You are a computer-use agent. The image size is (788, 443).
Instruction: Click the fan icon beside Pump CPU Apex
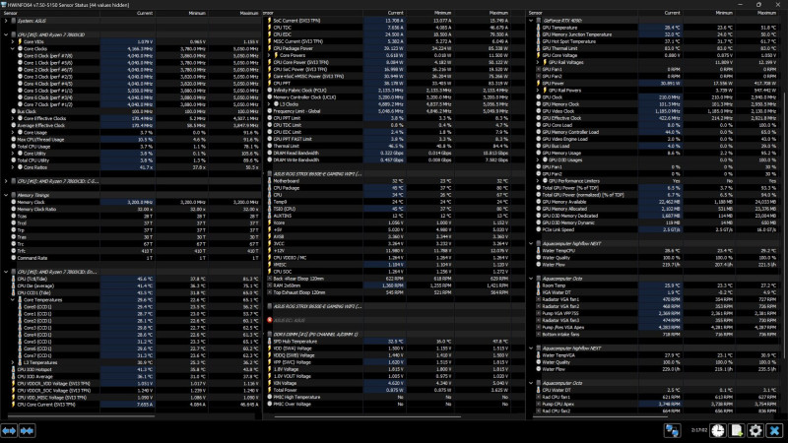(x=538, y=404)
